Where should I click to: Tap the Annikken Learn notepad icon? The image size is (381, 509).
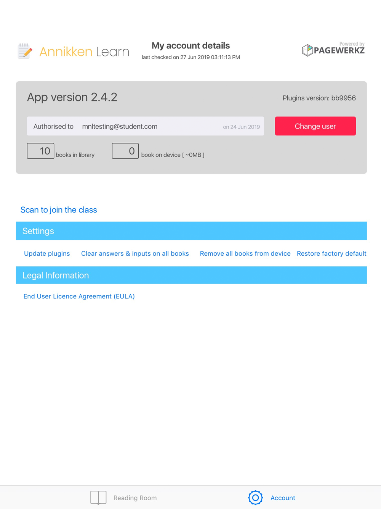(25, 51)
